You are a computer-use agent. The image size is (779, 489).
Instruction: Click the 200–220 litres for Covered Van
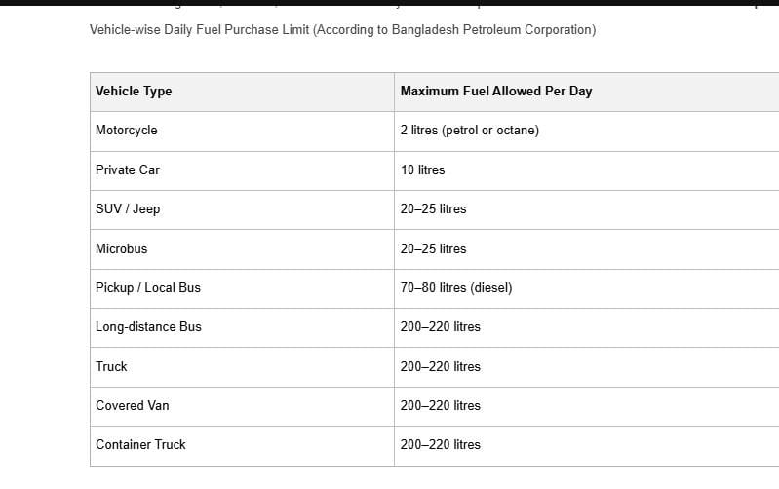[440, 405]
